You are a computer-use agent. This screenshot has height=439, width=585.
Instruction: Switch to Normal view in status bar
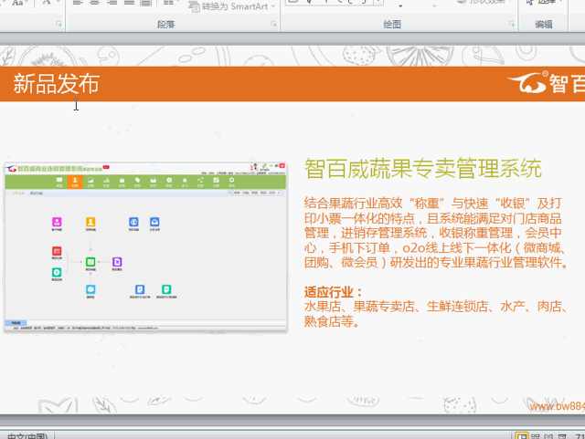click(522, 435)
